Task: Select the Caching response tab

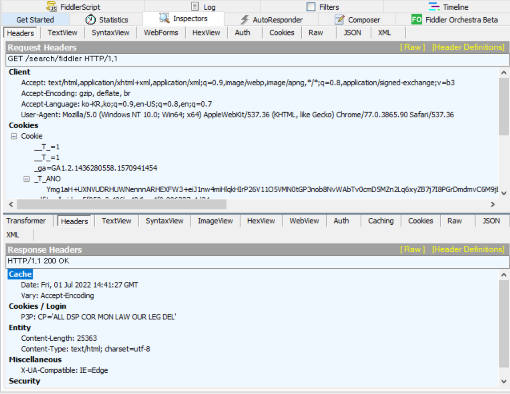Action: click(381, 221)
